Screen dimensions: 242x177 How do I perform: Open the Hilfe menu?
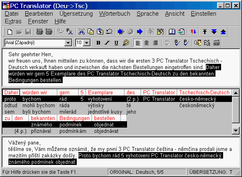tap(60, 21)
